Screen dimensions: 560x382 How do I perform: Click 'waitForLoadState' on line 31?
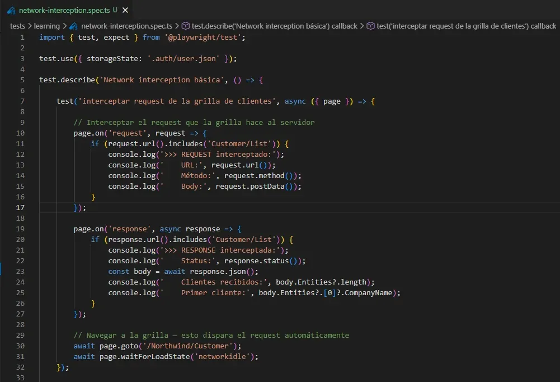pos(155,357)
